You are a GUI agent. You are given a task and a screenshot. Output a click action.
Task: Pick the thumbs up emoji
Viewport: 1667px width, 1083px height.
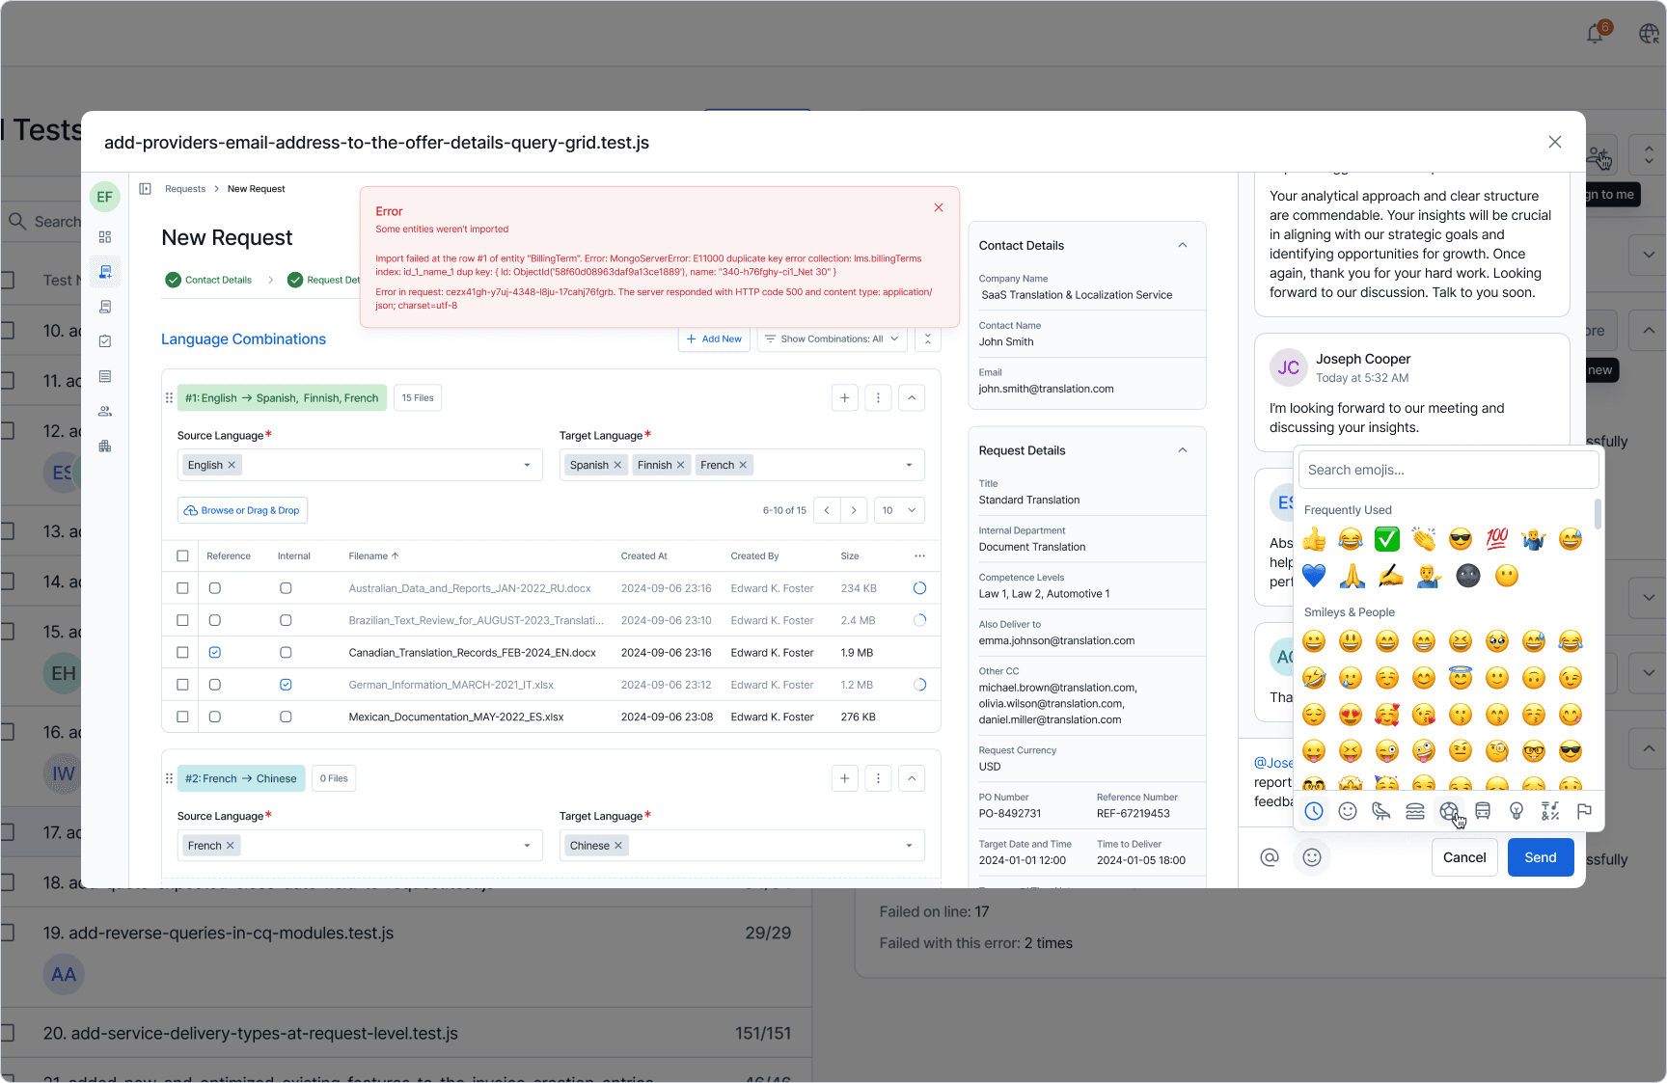point(1314,539)
